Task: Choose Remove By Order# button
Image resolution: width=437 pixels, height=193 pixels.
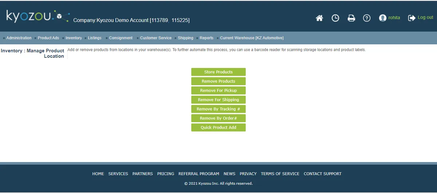Action: click(x=219, y=118)
